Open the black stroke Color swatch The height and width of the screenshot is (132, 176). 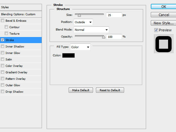click(x=68, y=55)
